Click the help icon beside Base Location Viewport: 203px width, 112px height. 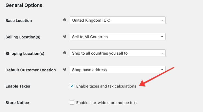pos(65,20)
